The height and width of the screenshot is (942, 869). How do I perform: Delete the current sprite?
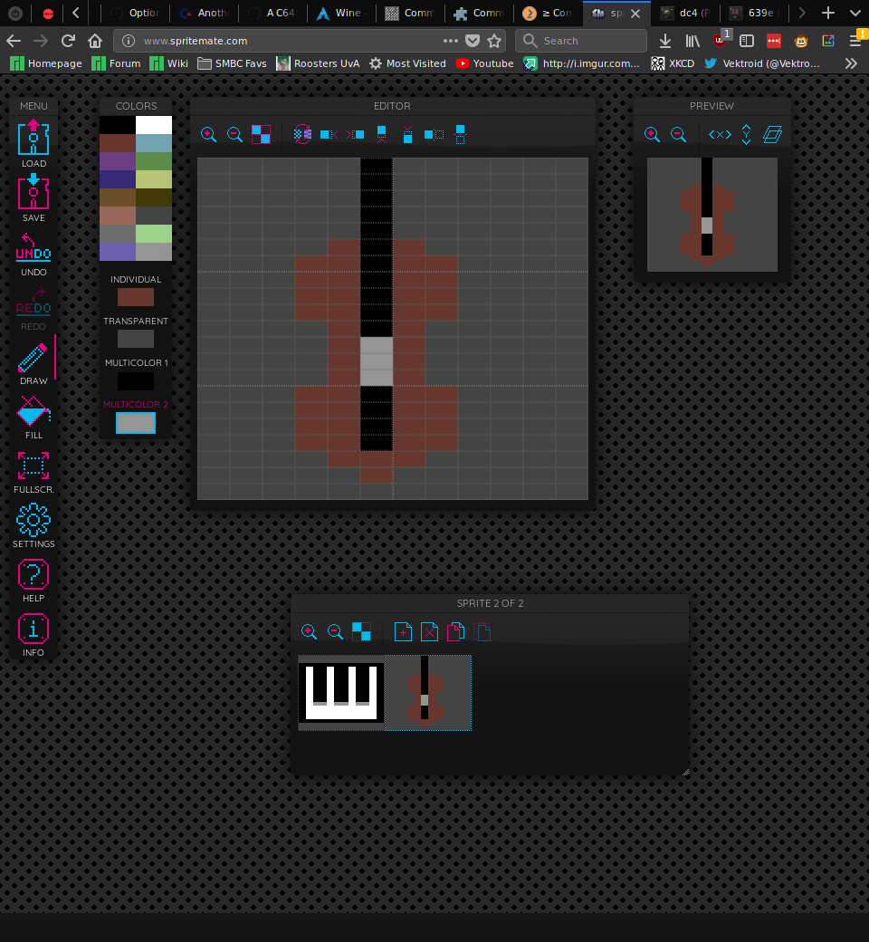click(x=429, y=631)
